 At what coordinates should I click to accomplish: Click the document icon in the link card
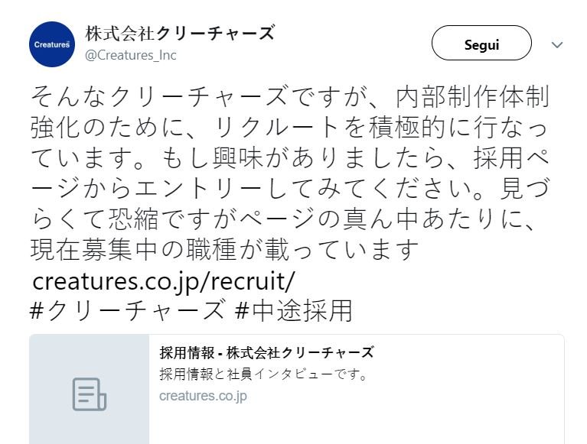coord(89,394)
